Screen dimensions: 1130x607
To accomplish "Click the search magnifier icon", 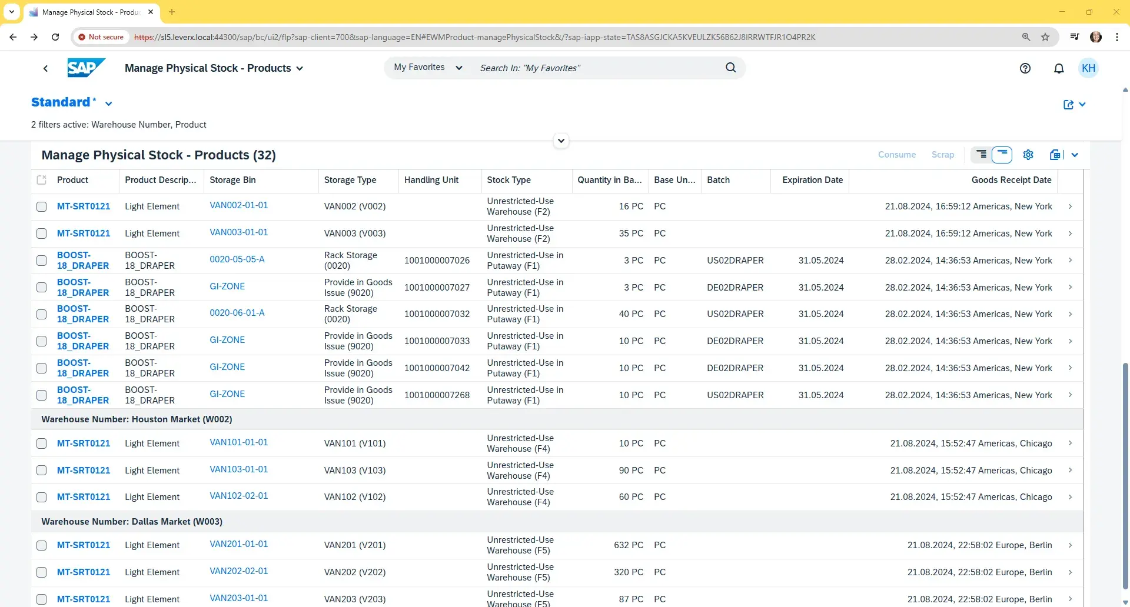I will click(730, 68).
